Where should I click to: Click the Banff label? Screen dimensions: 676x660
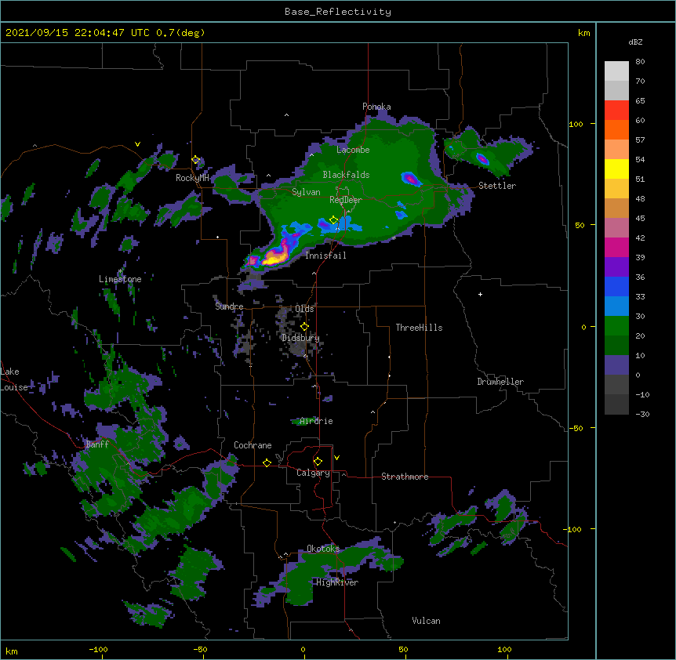[x=97, y=444]
